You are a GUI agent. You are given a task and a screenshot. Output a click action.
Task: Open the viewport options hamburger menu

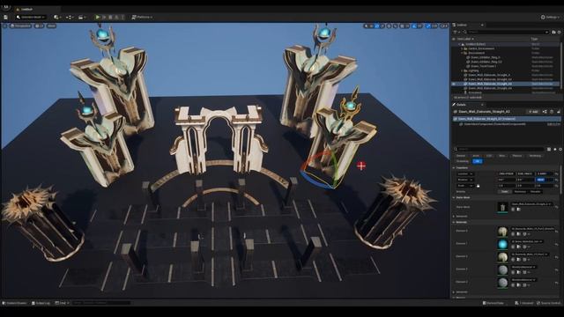(x=4, y=26)
